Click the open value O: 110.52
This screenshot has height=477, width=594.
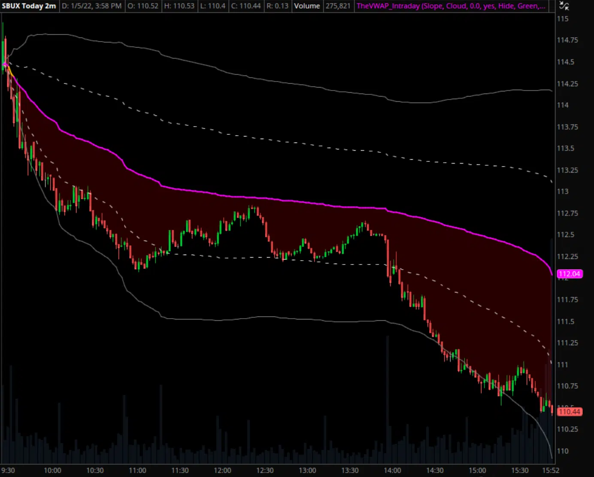pyautogui.click(x=143, y=6)
